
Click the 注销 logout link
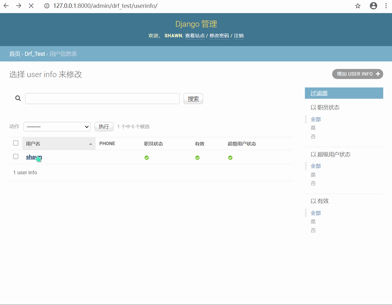(238, 36)
